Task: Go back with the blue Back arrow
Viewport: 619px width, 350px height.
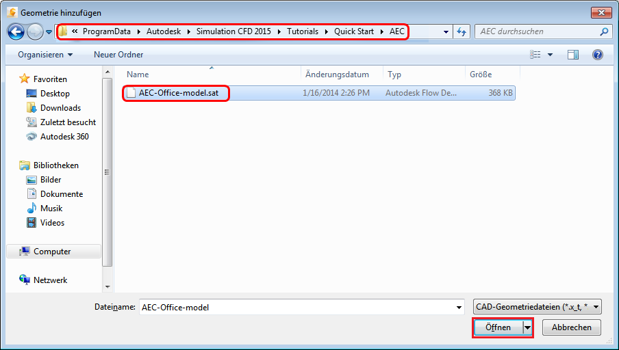Action: pyautogui.click(x=16, y=31)
